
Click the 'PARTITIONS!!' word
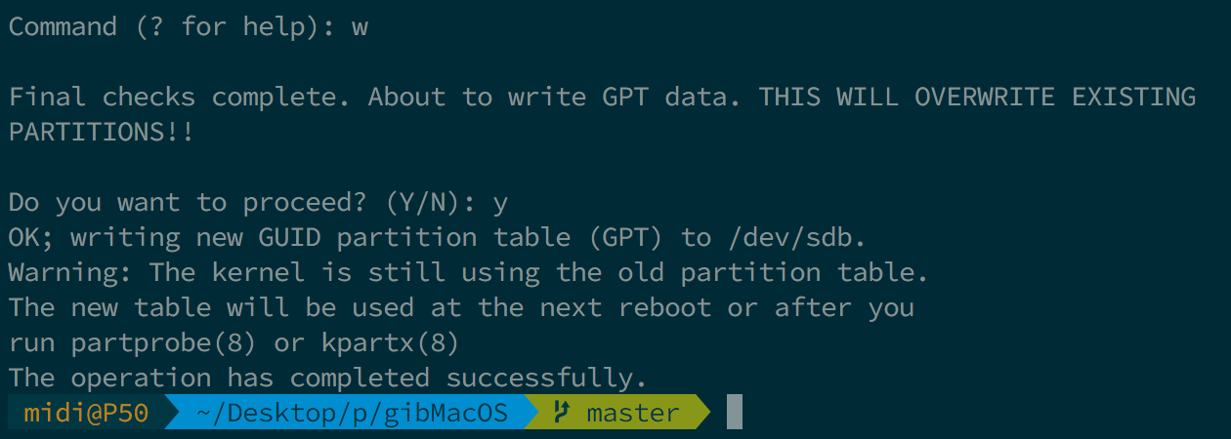pos(102,132)
